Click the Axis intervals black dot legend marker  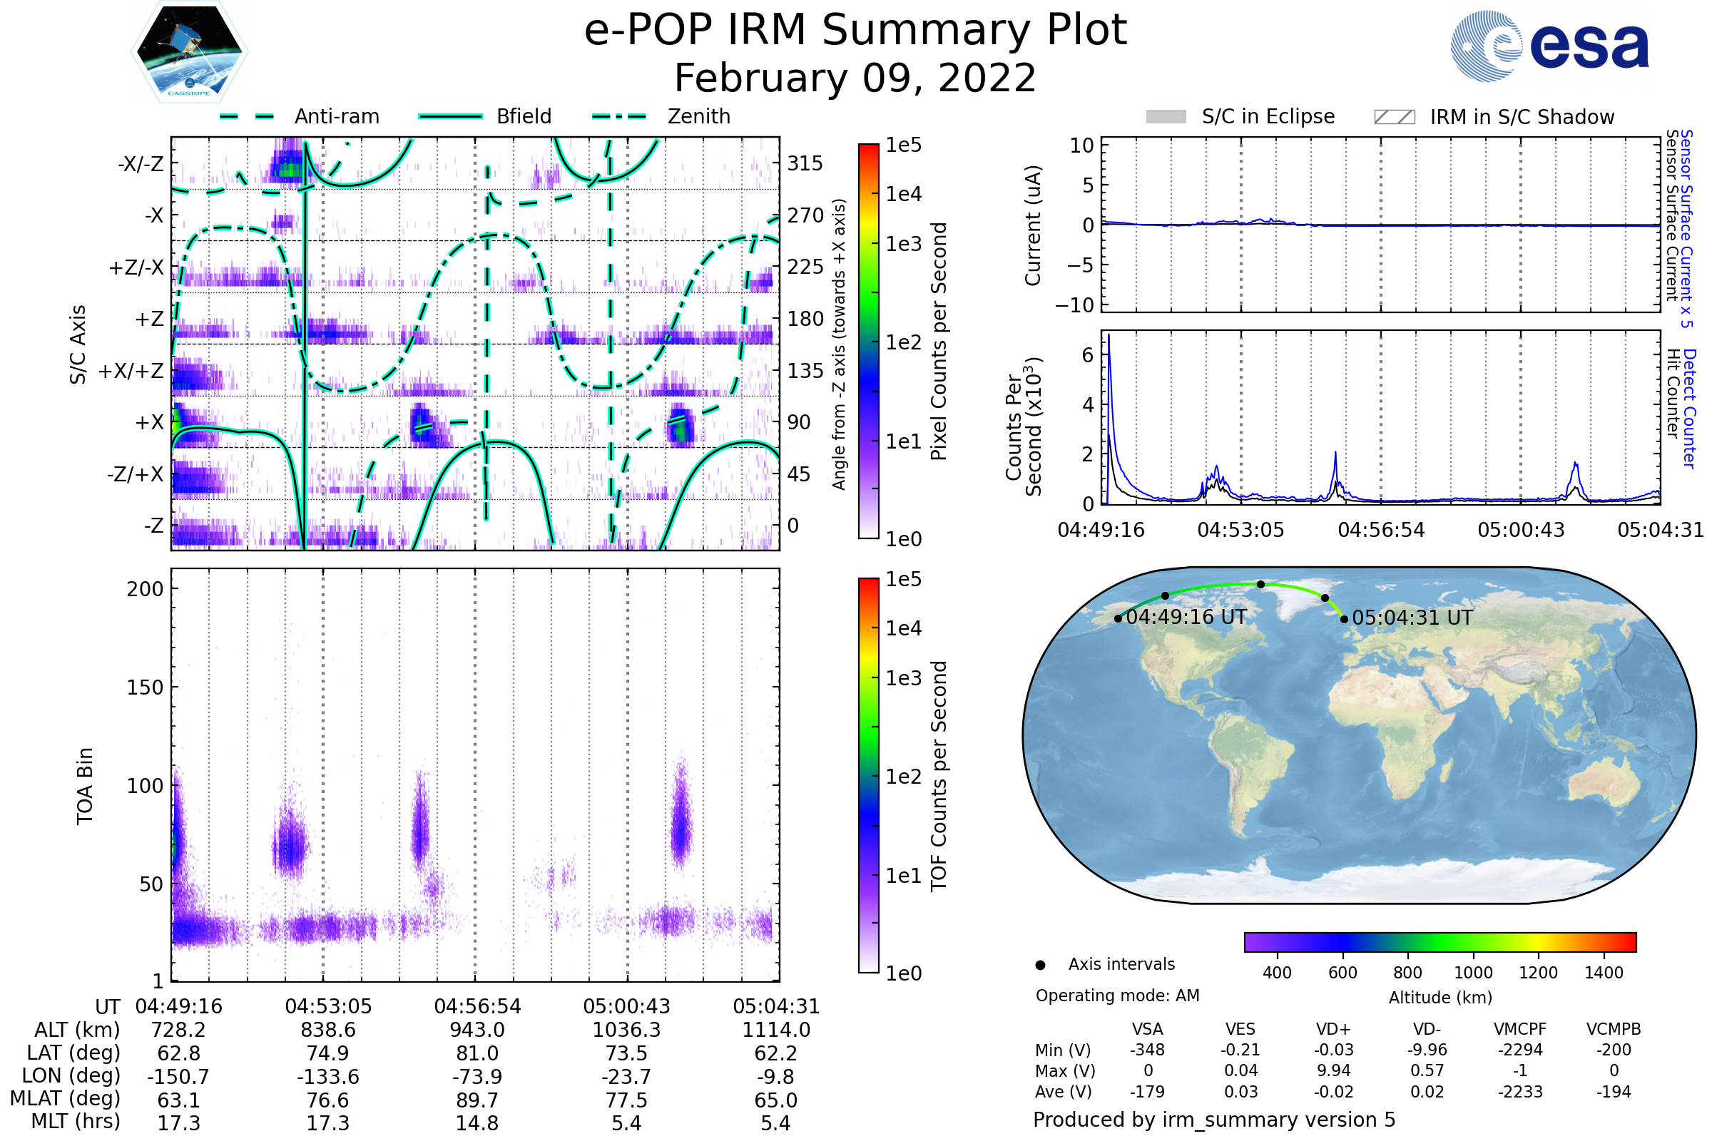click(1040, 965)
